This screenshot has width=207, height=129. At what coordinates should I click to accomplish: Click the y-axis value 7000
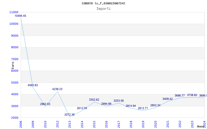(x=14, y=59)
